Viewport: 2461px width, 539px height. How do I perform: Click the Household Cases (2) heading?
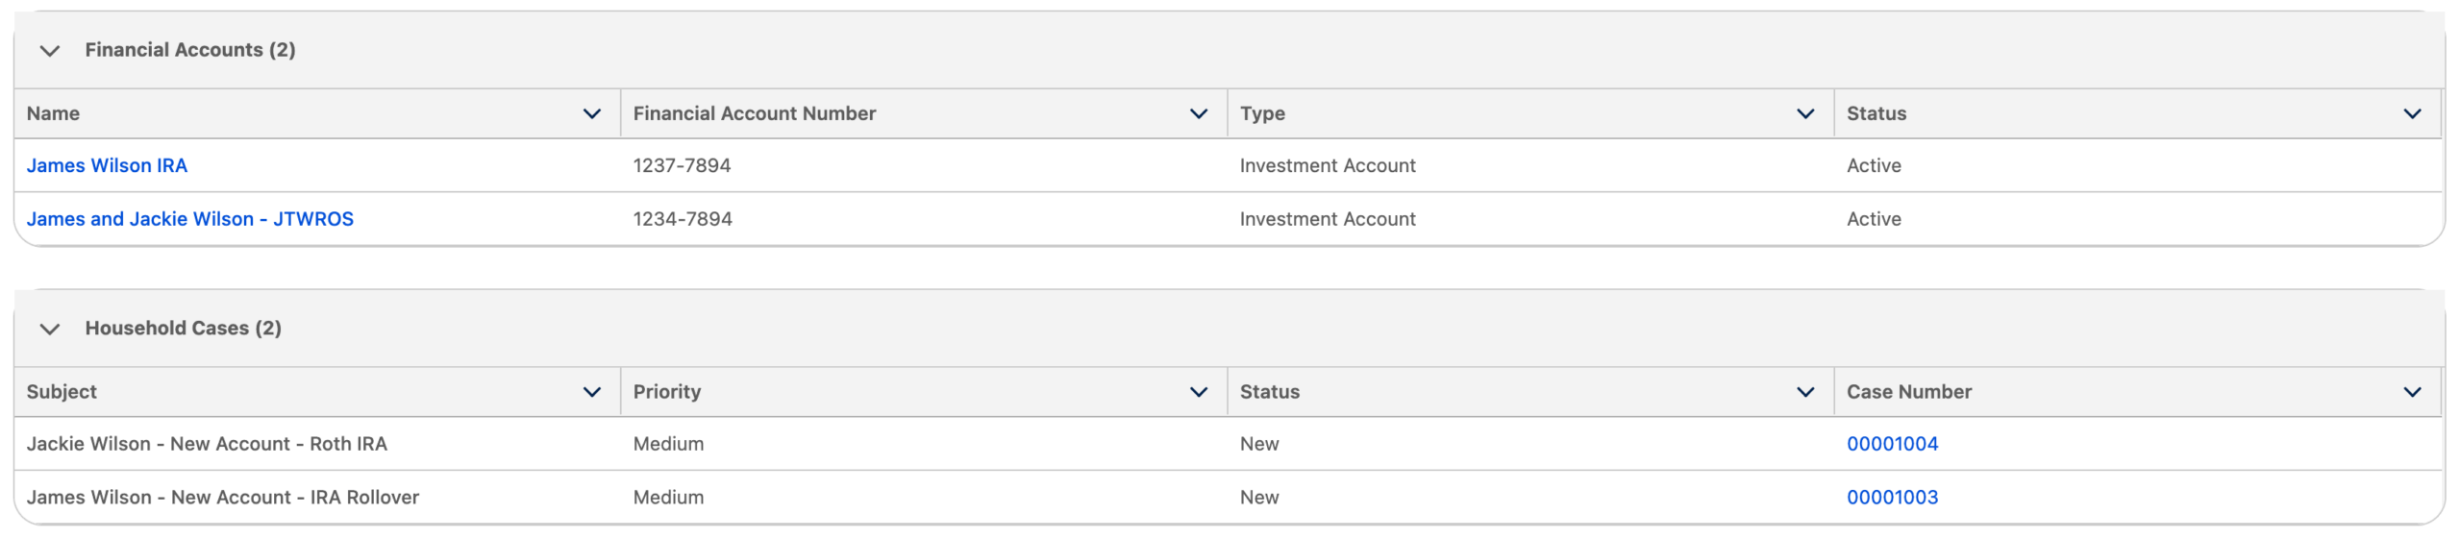(x=183, y=329)
